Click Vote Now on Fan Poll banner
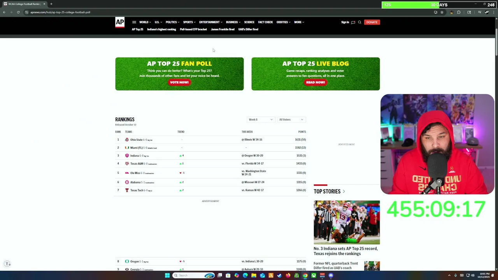498x280 pixels. click(179, 82)
